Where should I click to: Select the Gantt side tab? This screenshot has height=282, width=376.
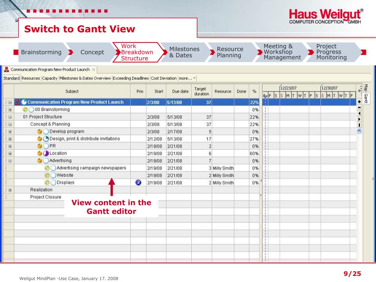(x=366, y=98)
